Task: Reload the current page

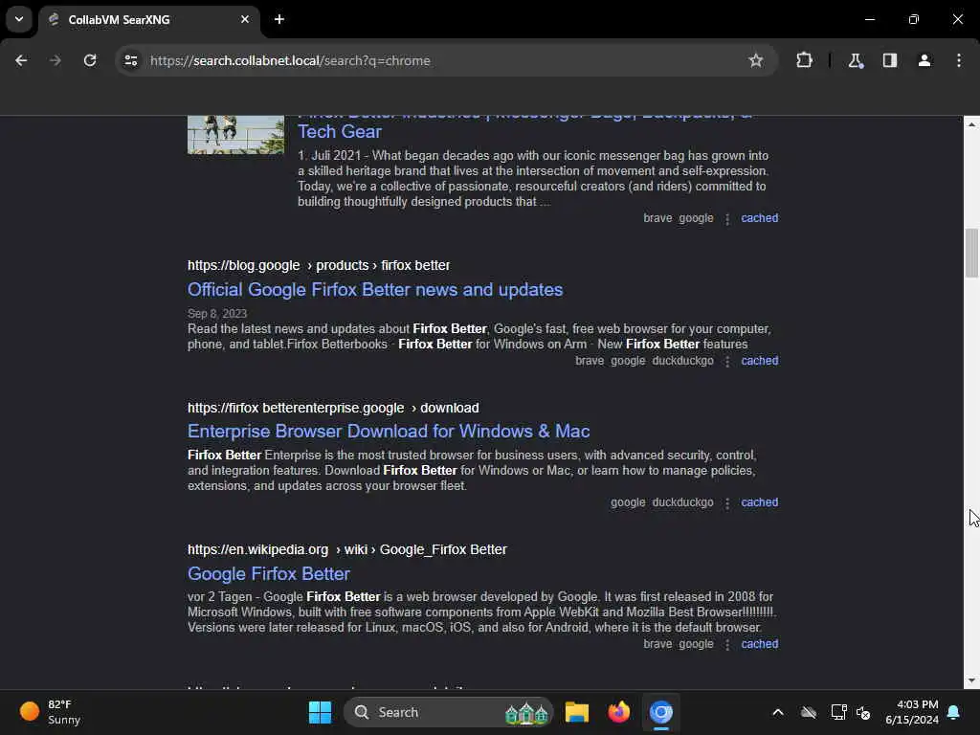Action: 90,60
